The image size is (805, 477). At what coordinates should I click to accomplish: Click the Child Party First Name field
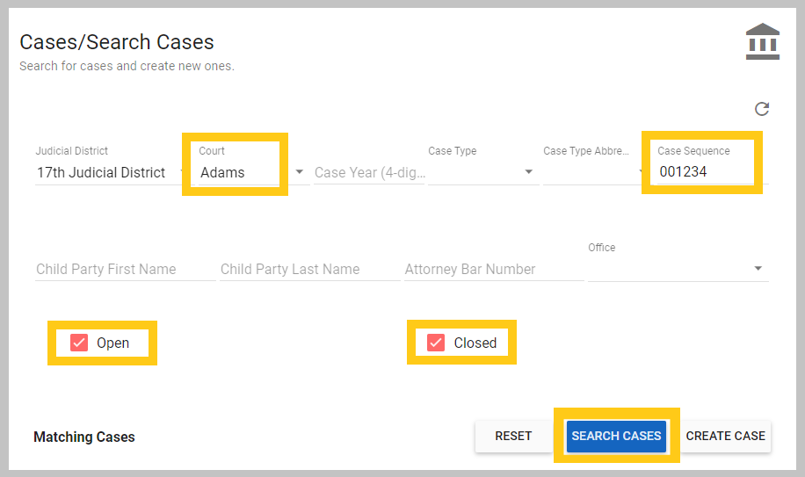125,269
